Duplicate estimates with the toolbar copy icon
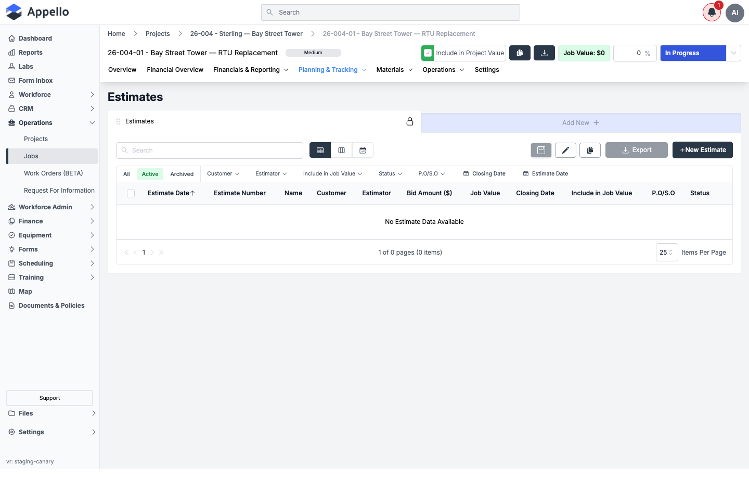Image resolution: width=749 pixels, height=478 pixels. pyautogui.click(x=590, y=150)
